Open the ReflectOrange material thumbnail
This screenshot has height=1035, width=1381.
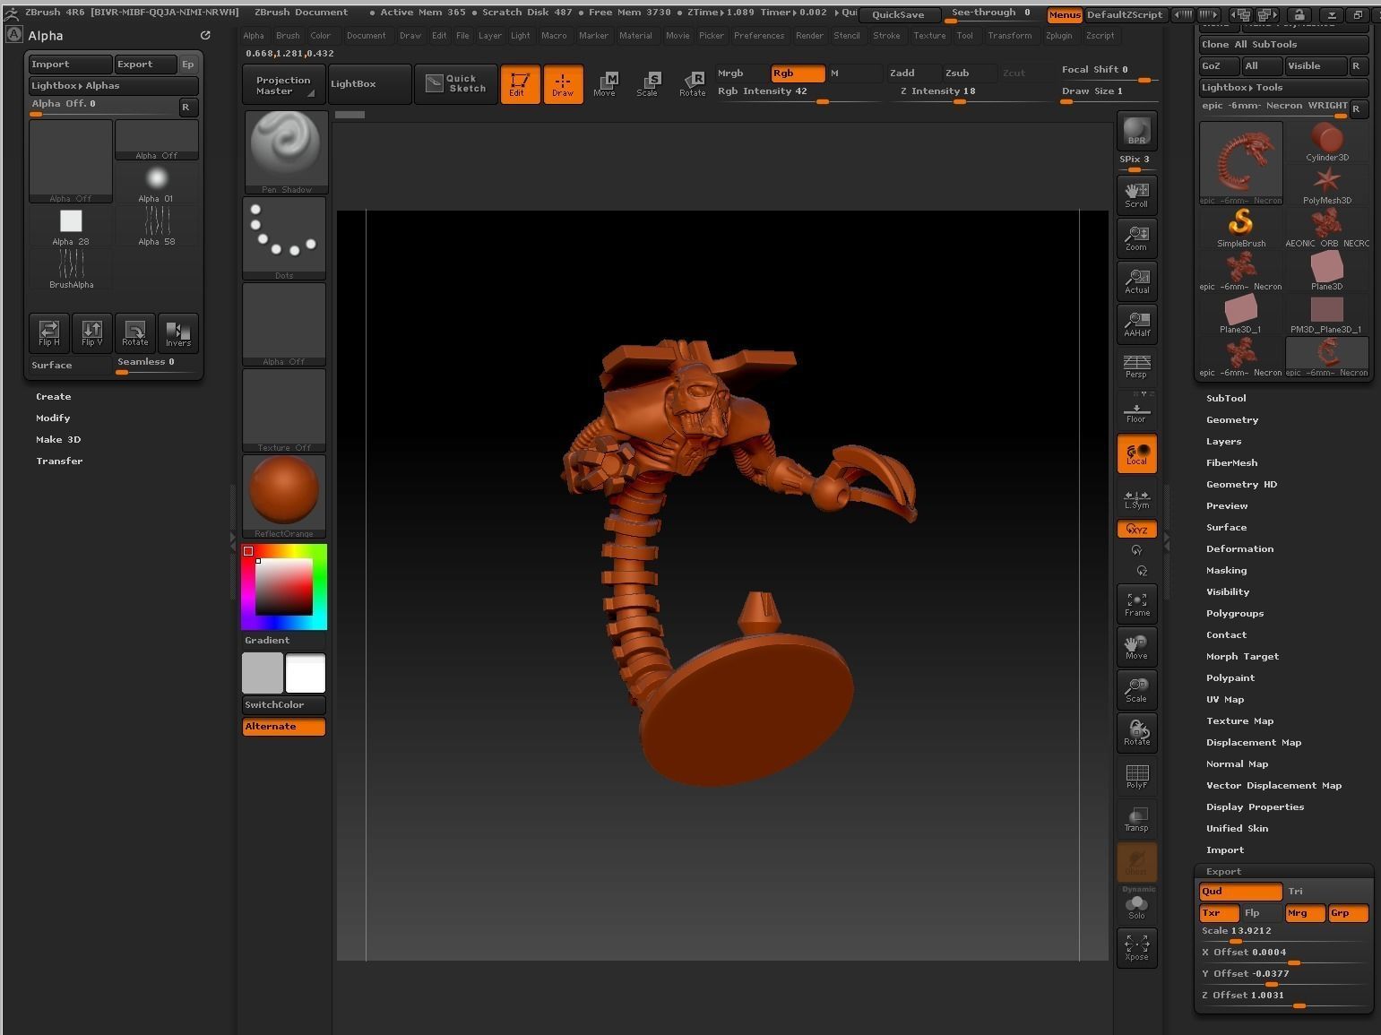[x=284, y=496]
